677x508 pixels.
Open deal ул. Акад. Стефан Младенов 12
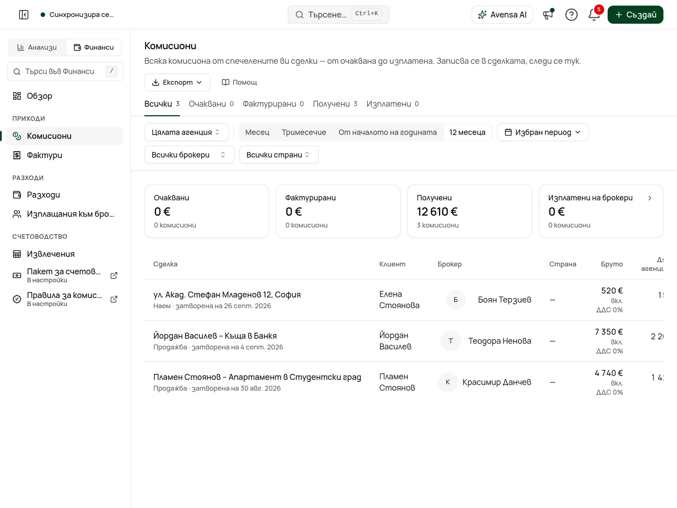(227, 295)
